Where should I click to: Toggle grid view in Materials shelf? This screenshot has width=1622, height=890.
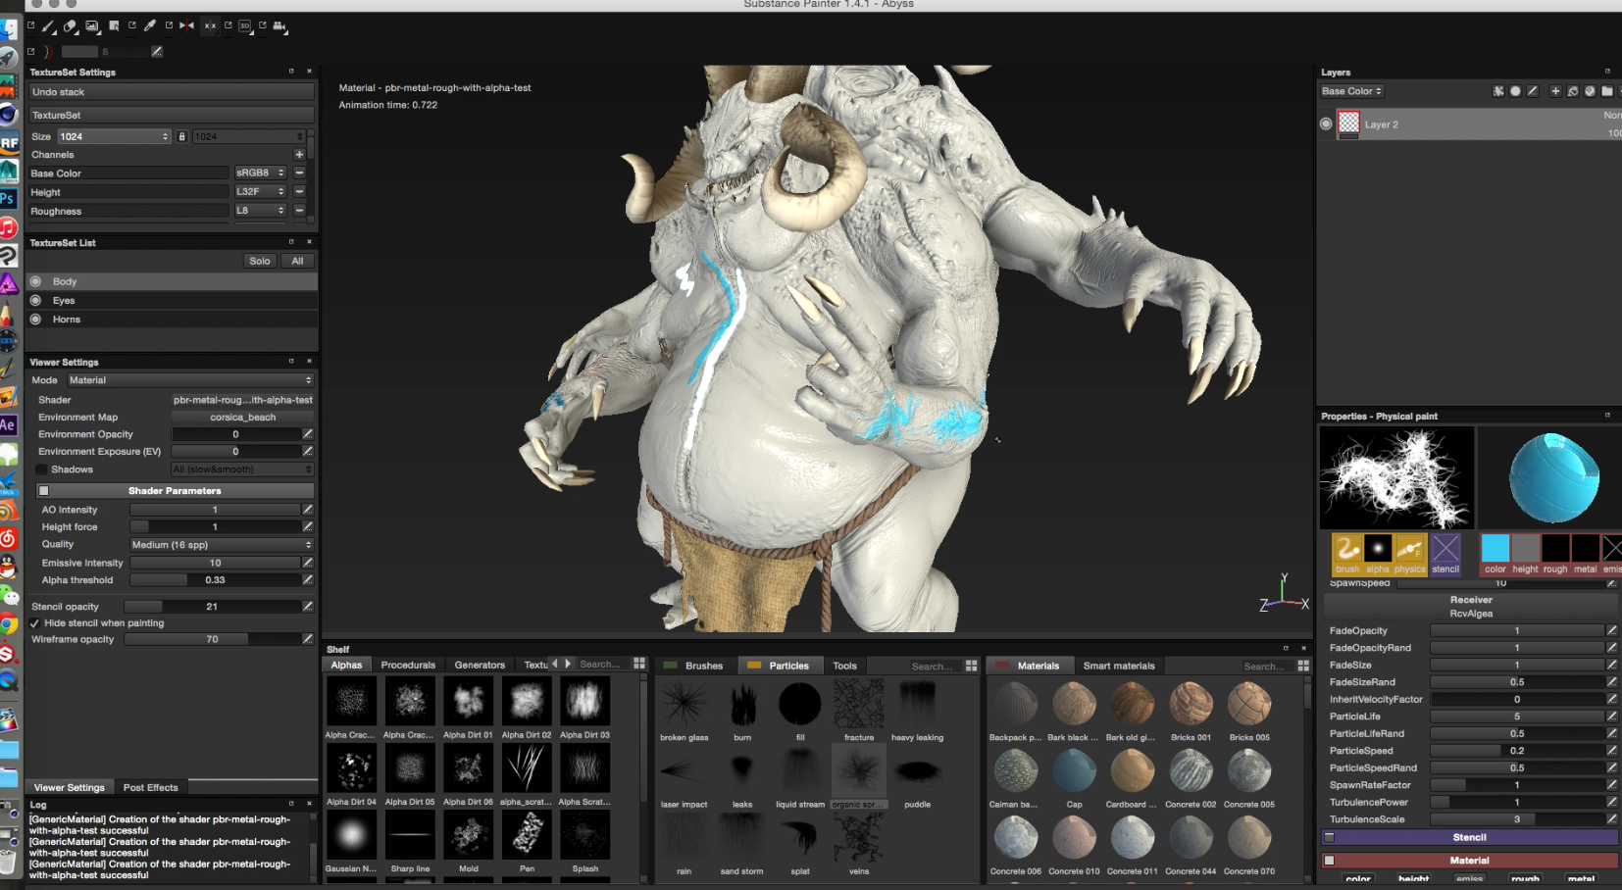tap(1303, 666)
